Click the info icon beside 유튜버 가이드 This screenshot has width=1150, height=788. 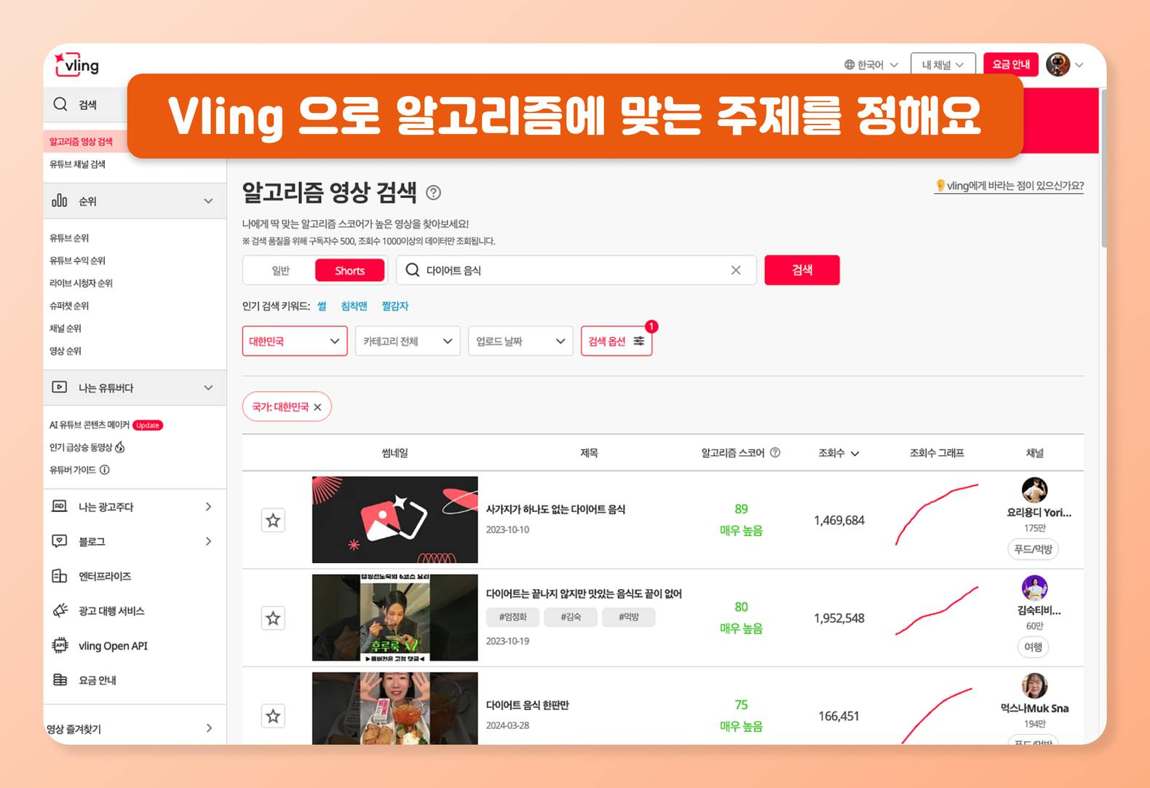105,470
